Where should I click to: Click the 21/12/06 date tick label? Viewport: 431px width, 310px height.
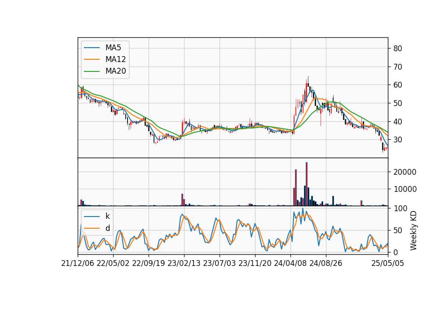click(x=78, y=263)
